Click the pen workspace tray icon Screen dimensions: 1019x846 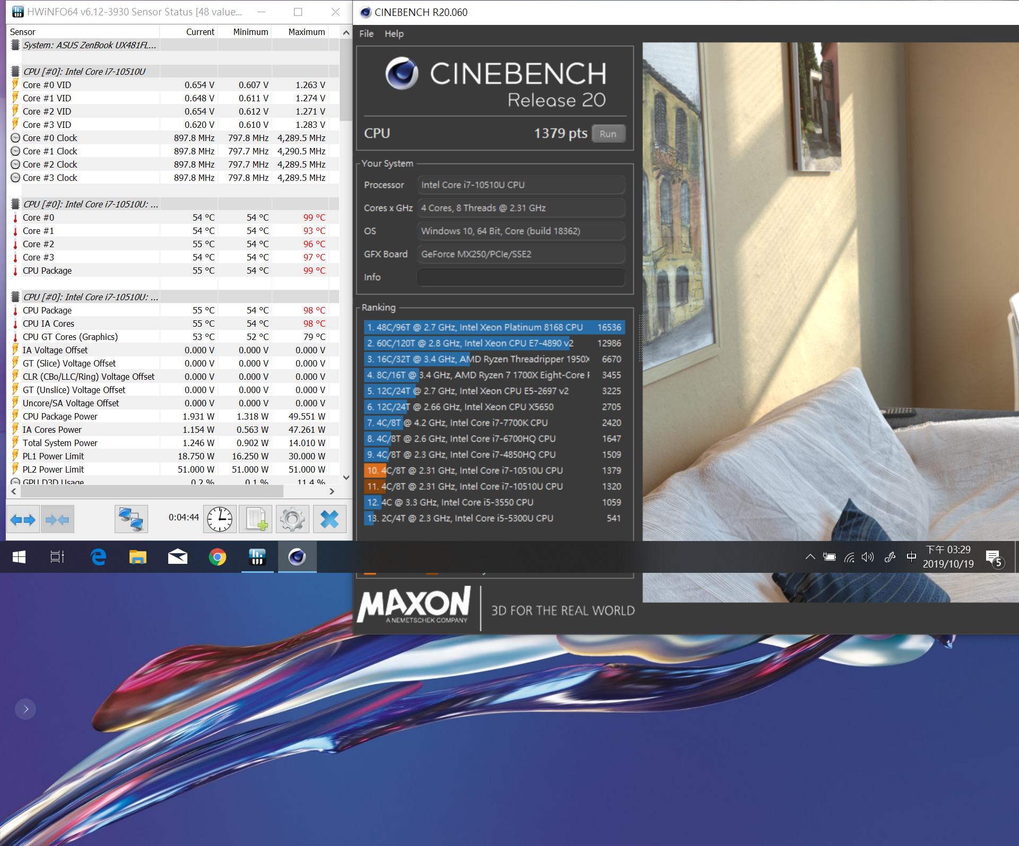coord(890,557)
